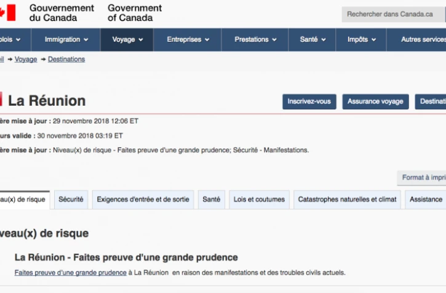This screenshot has height=293, width=446.
Task: Click the Canada flag logo
Action: point(7,13)
